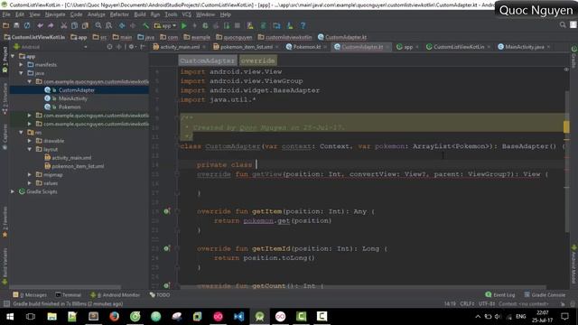Open the Messages tool window

pos(30,295)
